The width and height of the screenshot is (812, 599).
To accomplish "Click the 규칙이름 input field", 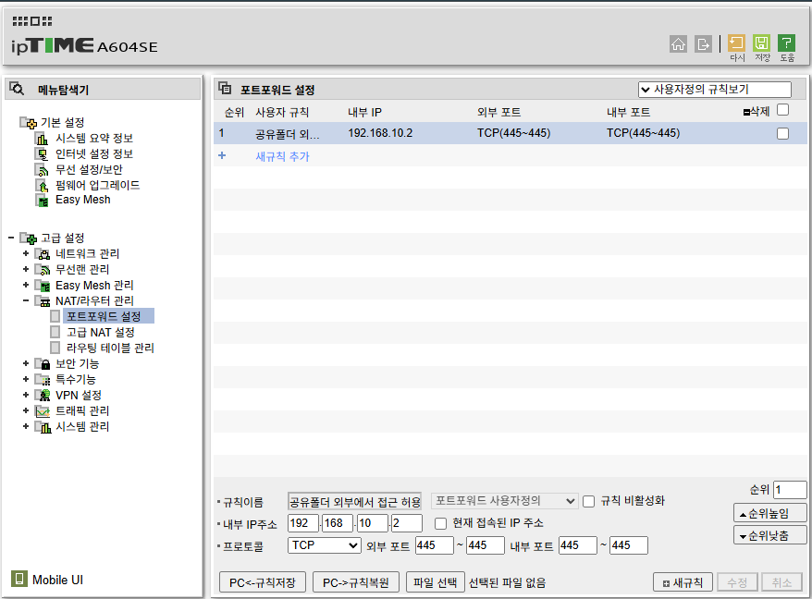I will [355, 501].
